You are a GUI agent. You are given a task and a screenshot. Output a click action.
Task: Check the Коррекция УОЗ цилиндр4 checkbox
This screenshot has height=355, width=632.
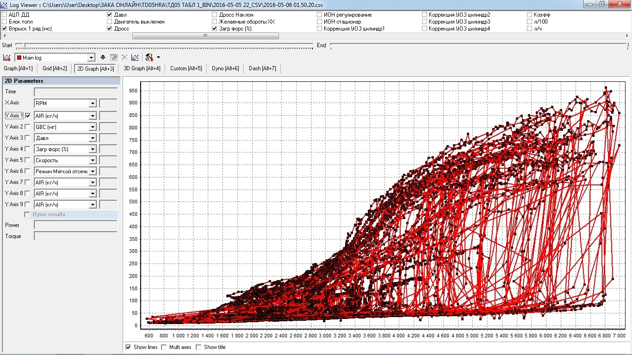pos(425,29)
